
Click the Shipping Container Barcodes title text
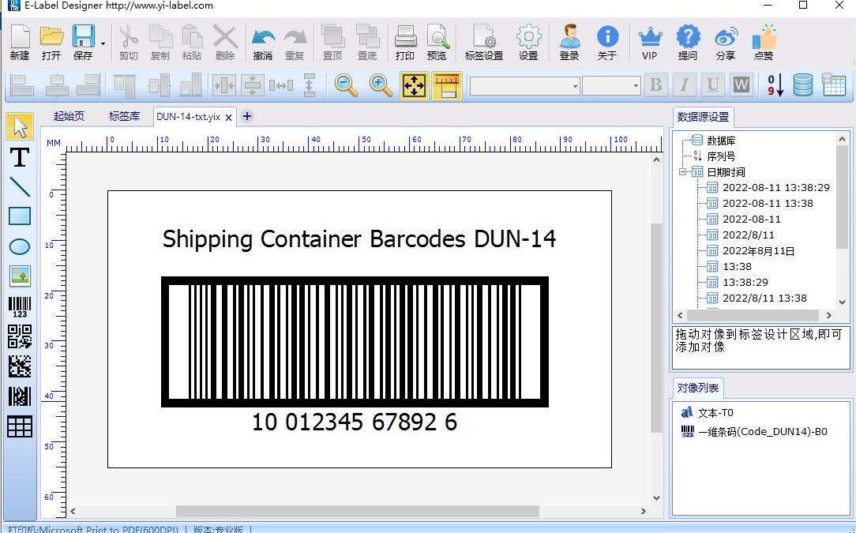pyautogui.click(x=359, y=240)
